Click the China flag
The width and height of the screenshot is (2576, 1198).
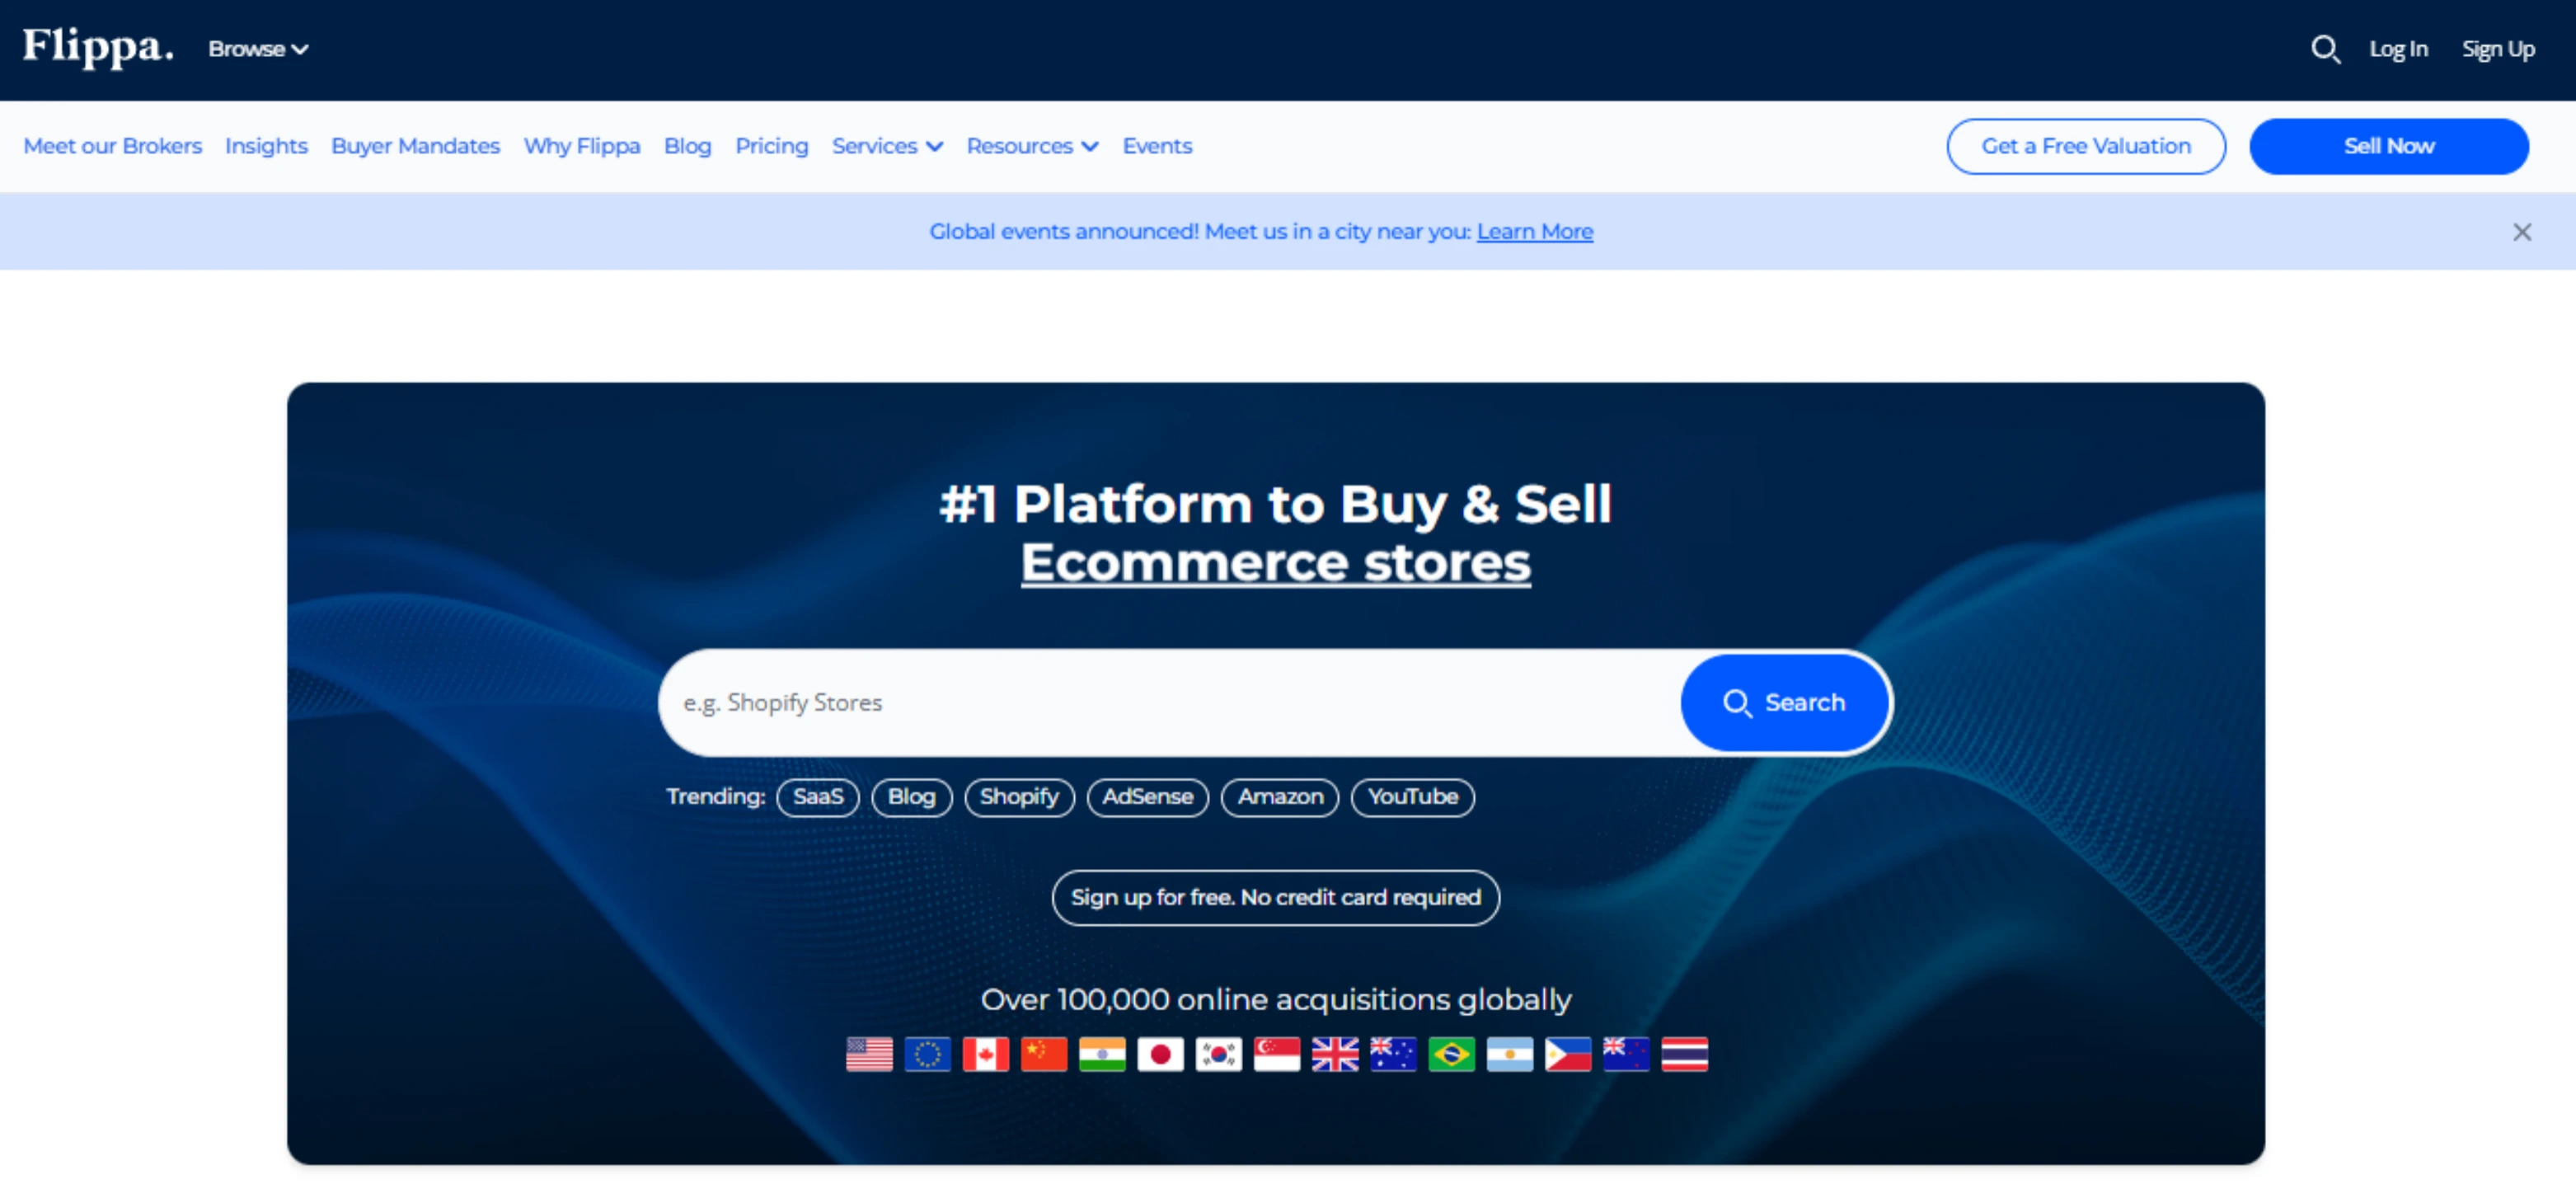point(1043,1054)
